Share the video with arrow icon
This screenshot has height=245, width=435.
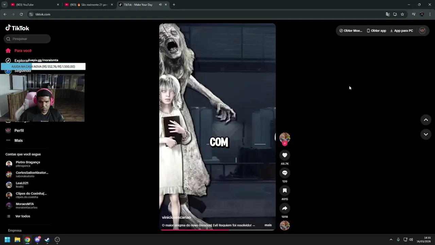click(x=285, y=208)
